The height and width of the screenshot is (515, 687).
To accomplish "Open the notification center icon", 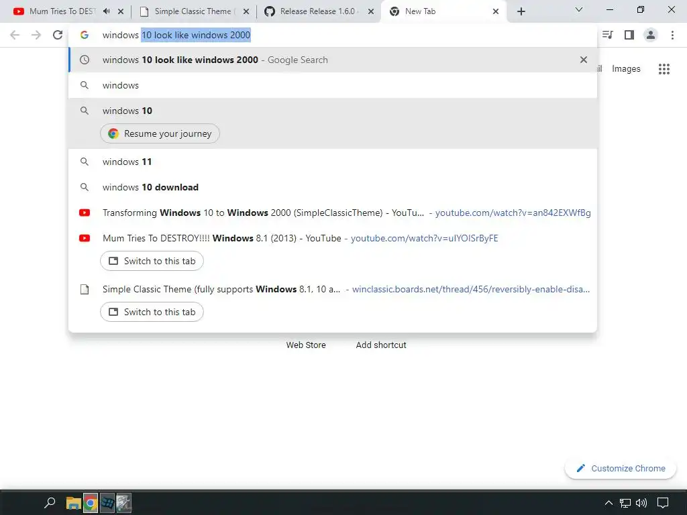I will click(x=663, y=503).
